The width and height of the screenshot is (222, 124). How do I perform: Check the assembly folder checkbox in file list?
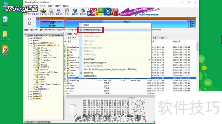(65, 50)
